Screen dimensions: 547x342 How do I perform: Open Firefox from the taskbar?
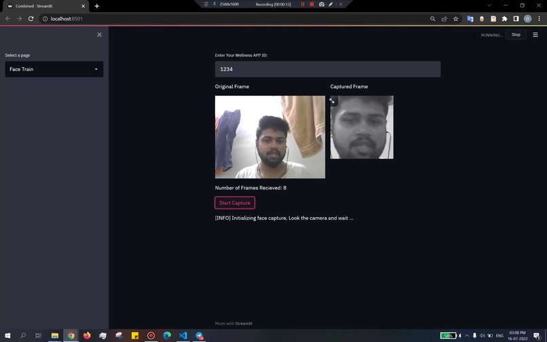pos(87,336)
